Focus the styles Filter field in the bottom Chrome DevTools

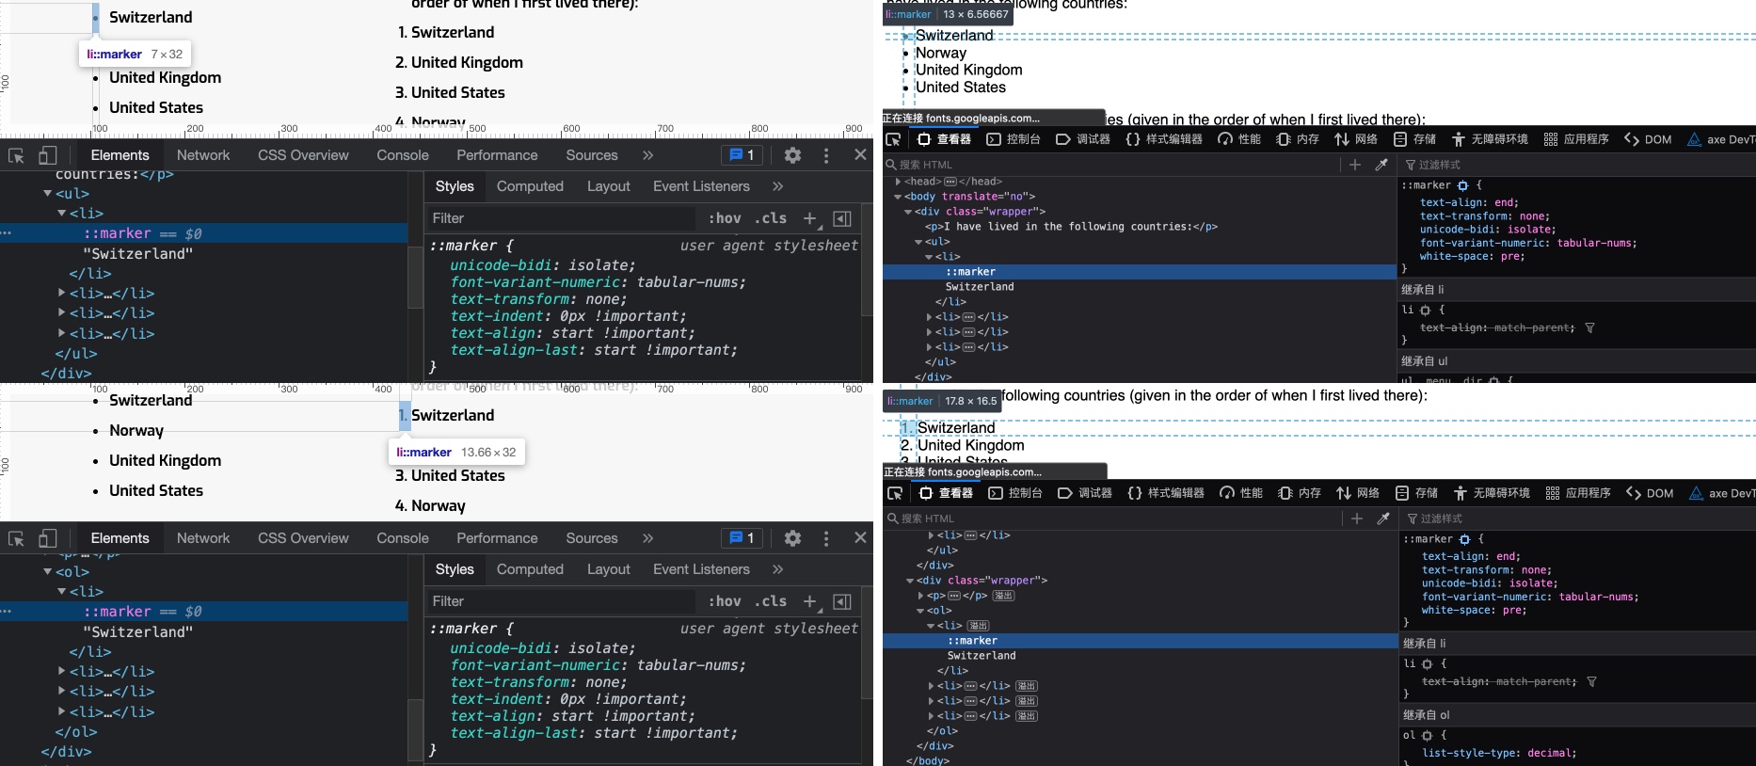tap(560, 601)
